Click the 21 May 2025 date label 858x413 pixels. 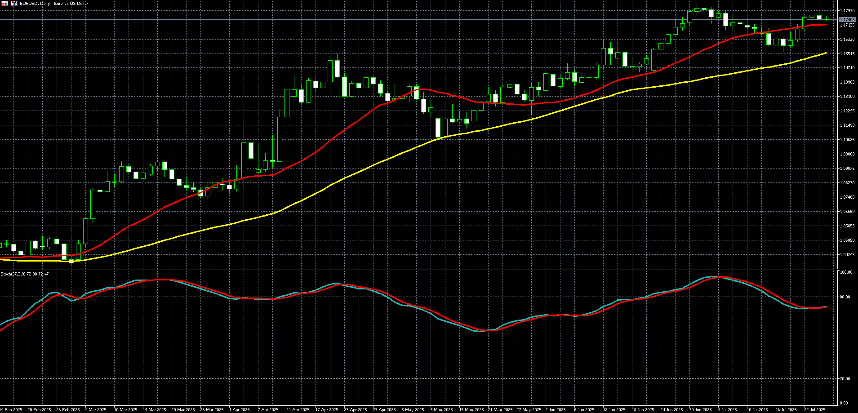pyautogui.click(x=500, y=410)
